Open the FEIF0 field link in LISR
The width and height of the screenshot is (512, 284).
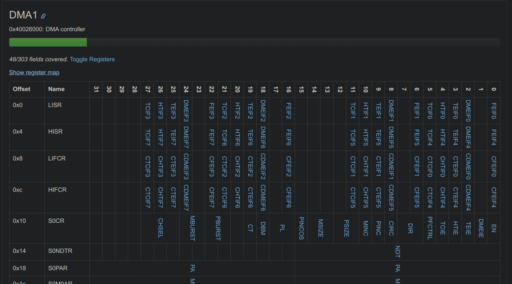[493, 111]
